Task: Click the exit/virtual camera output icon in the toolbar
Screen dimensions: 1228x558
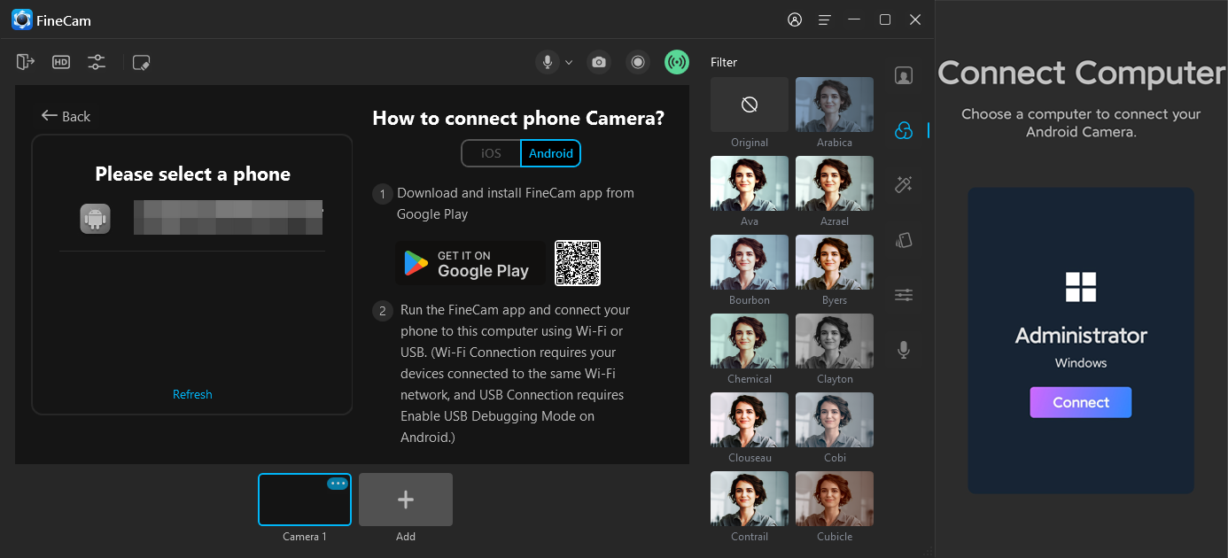Action: 26,62
